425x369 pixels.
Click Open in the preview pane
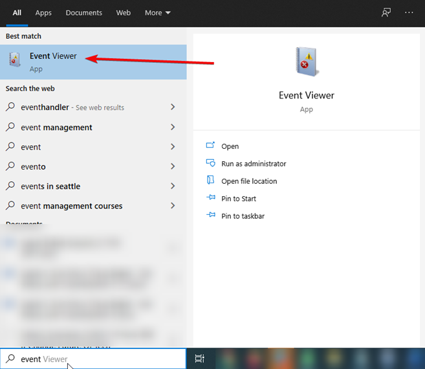[x=230, y=146]
